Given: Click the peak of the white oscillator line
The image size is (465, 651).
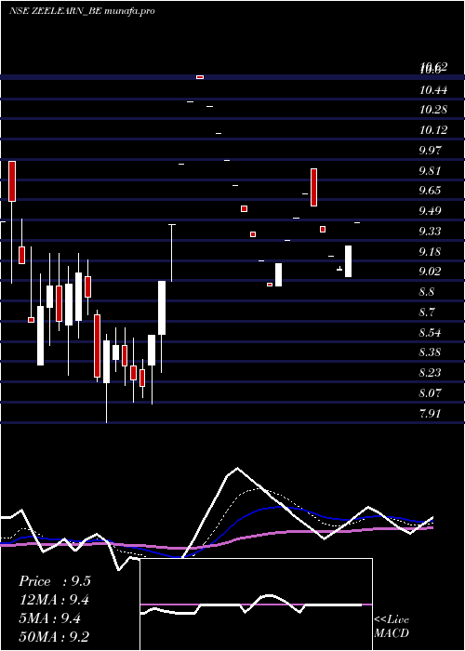Looking at the screenshot, I should 237,469.
